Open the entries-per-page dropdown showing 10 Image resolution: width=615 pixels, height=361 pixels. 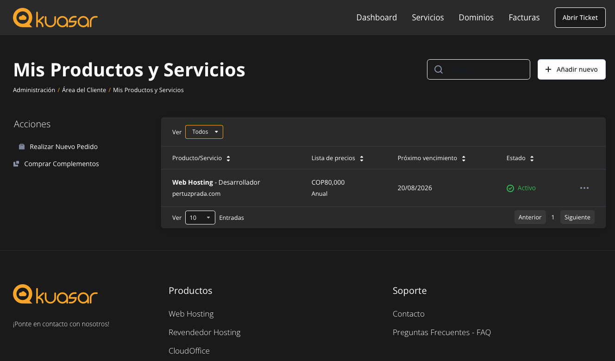pos(200,217)
